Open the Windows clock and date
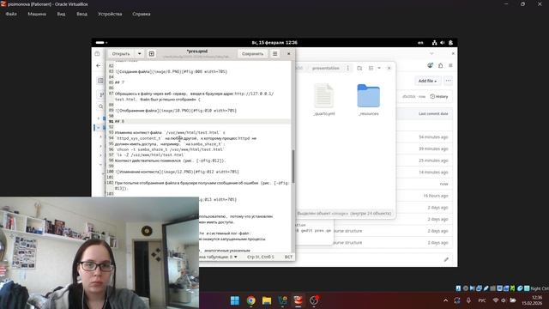This screenshot has width=549, height=309. click(532, 300)
